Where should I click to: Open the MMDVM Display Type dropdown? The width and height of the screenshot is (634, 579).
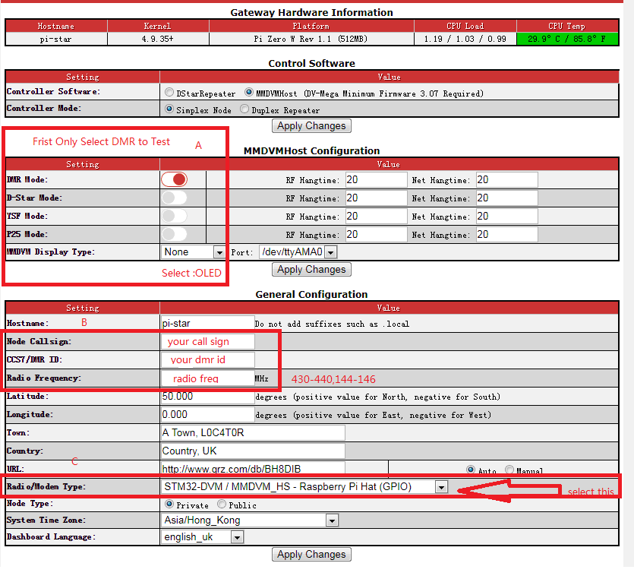[193, 252]
